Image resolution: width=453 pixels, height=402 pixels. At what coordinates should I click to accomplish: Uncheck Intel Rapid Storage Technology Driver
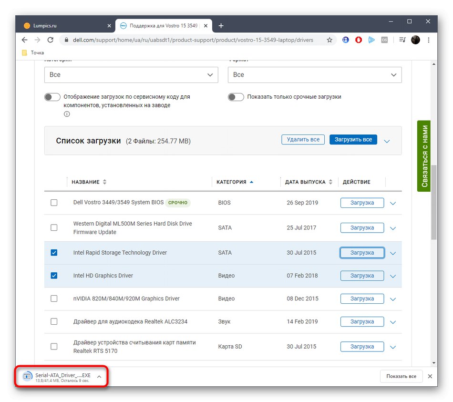click(x=54, y=253)
